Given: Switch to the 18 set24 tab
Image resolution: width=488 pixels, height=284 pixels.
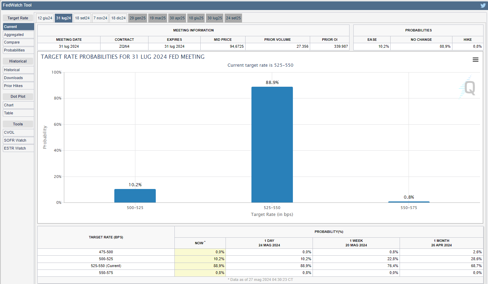Looking at the screenshot, I should pos(82,18).
